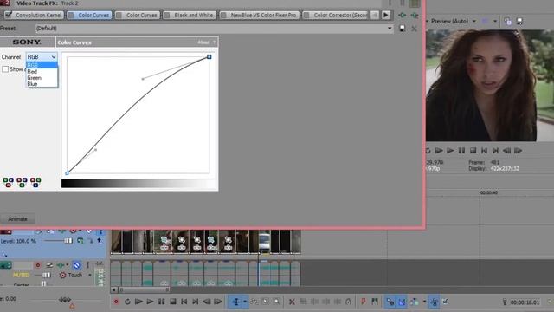Screen dimensions: 554x312
Task: Tick the Show checkbox under Channel
Action: (x=5, y=69)
